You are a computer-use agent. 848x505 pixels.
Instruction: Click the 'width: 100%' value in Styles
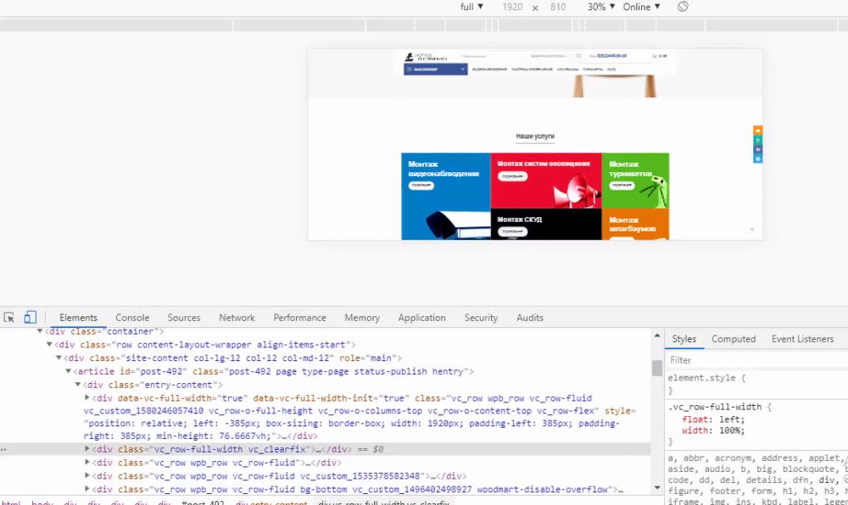point(732,431)
